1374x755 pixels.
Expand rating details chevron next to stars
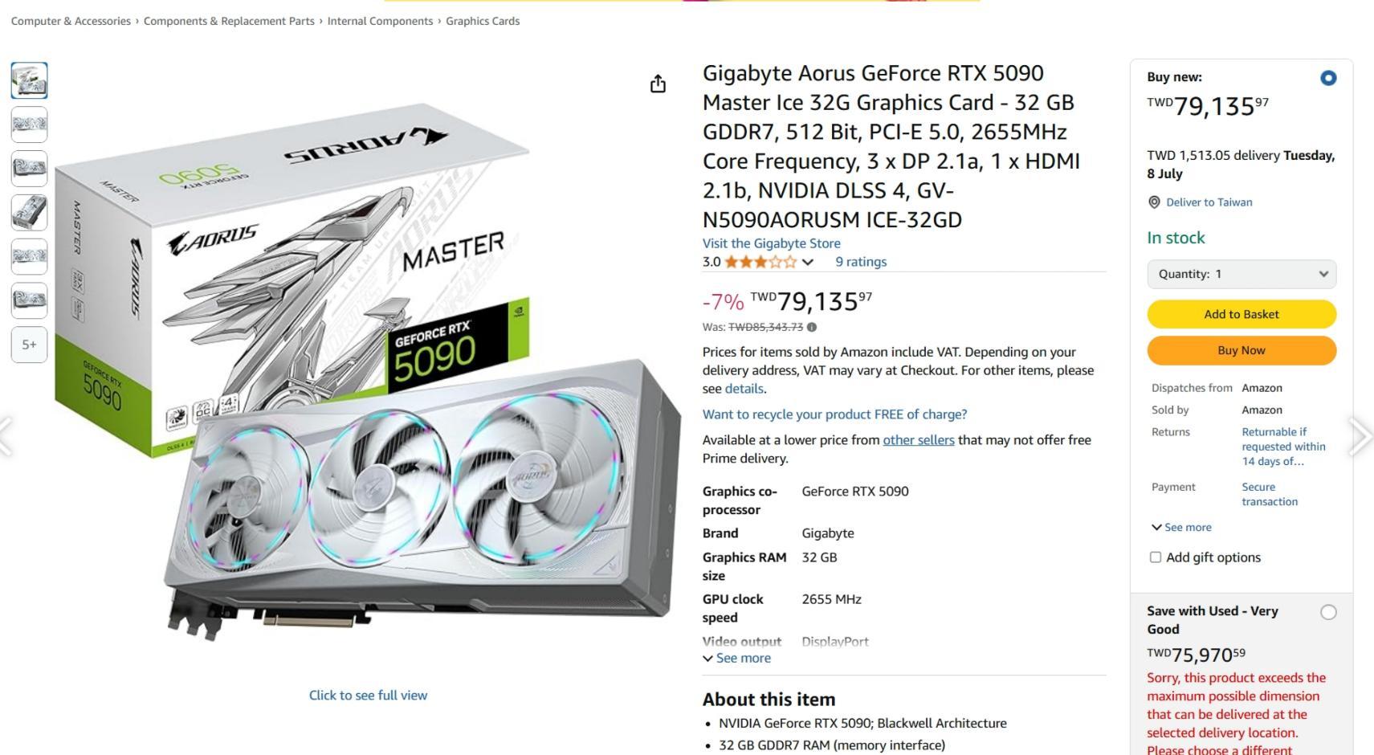point(808,262)
